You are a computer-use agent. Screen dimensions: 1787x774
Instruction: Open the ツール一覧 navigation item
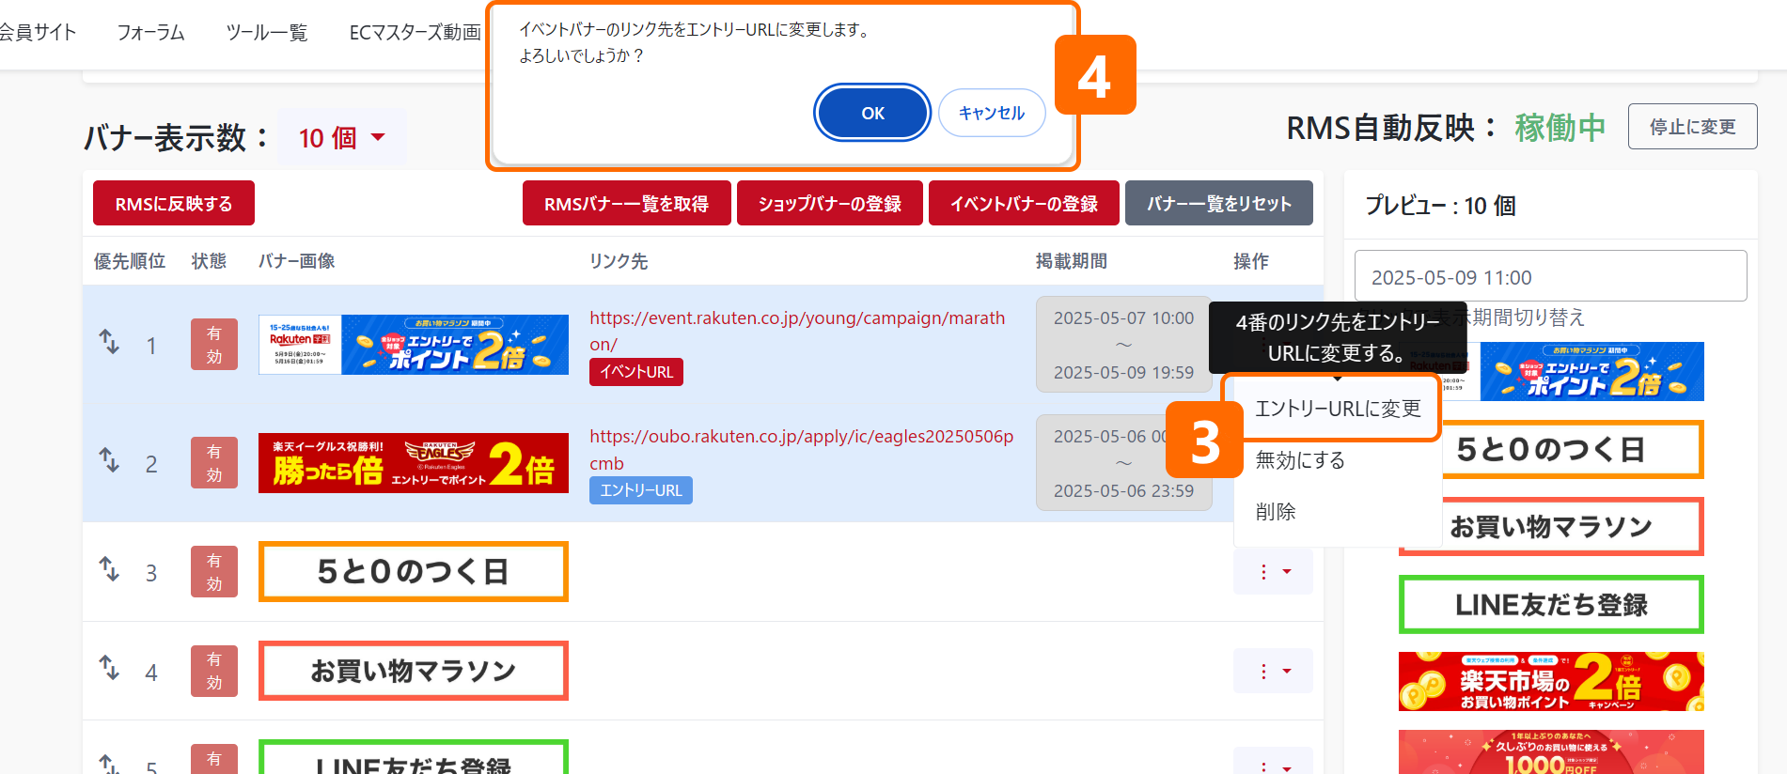coord(267,33)
